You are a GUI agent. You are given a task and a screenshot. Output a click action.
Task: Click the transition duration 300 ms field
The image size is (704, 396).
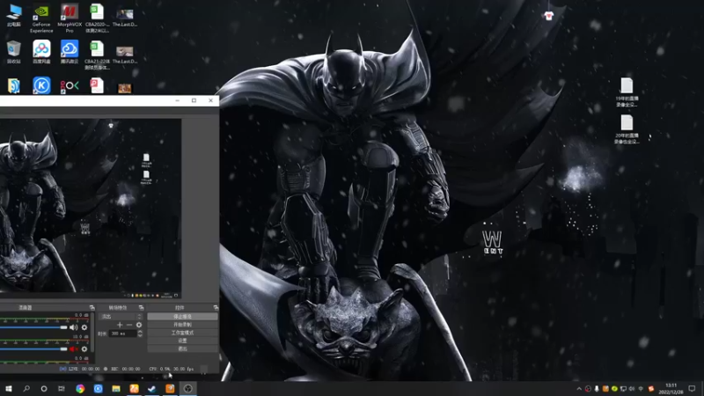pyautogui.click(x=122, y=334)
